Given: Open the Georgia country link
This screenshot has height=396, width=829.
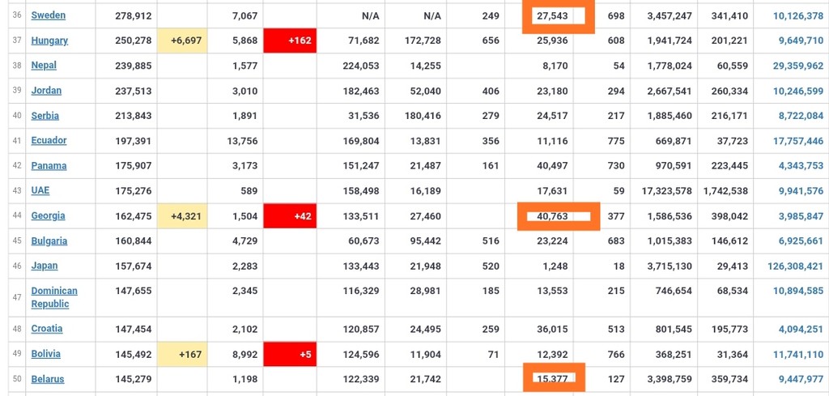Looking at the screenshot, I should 48,215.
